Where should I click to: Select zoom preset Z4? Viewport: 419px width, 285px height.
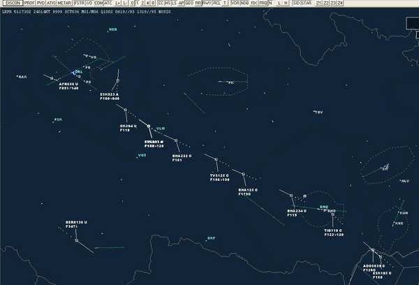point(340,3)
